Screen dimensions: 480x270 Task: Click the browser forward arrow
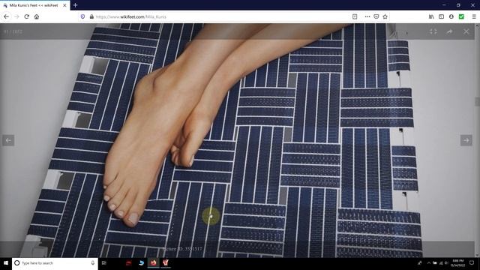coord(16,16)
